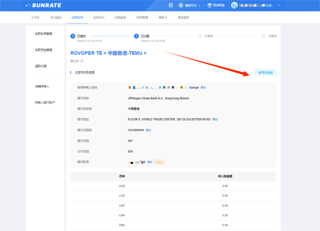Click the CHF currency row
The height and width of the screenshot is (231, 320).
click(x=173, y=206)
